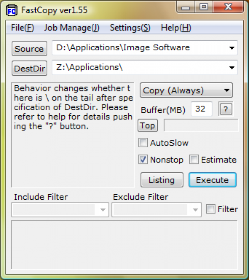Expand the DestDir path dropdown arrow

point(231,67)
